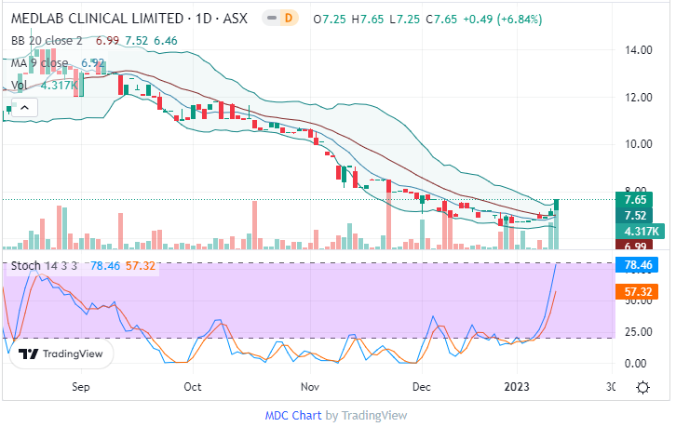Open chart settings gear icon
Image resolution: width=676 pixels, height=427 pixels.
642,386
